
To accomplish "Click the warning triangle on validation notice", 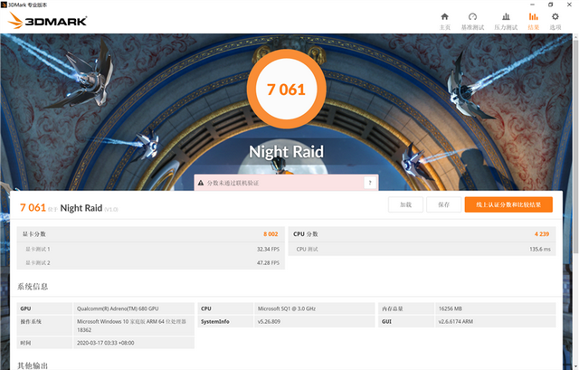I will click(x=201, y=183).
